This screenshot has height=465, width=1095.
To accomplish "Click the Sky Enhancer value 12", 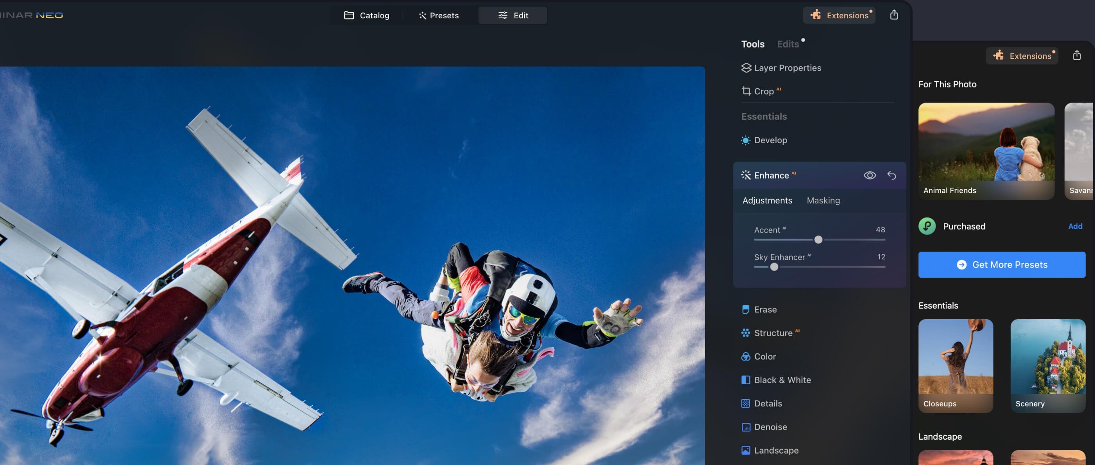I will pyautogui.click(x=881, y=257).
